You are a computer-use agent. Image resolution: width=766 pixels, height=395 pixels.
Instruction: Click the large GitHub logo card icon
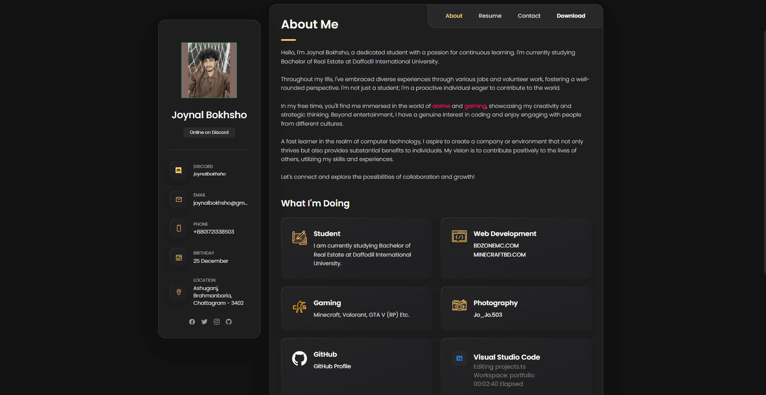(x=300, y=358)
